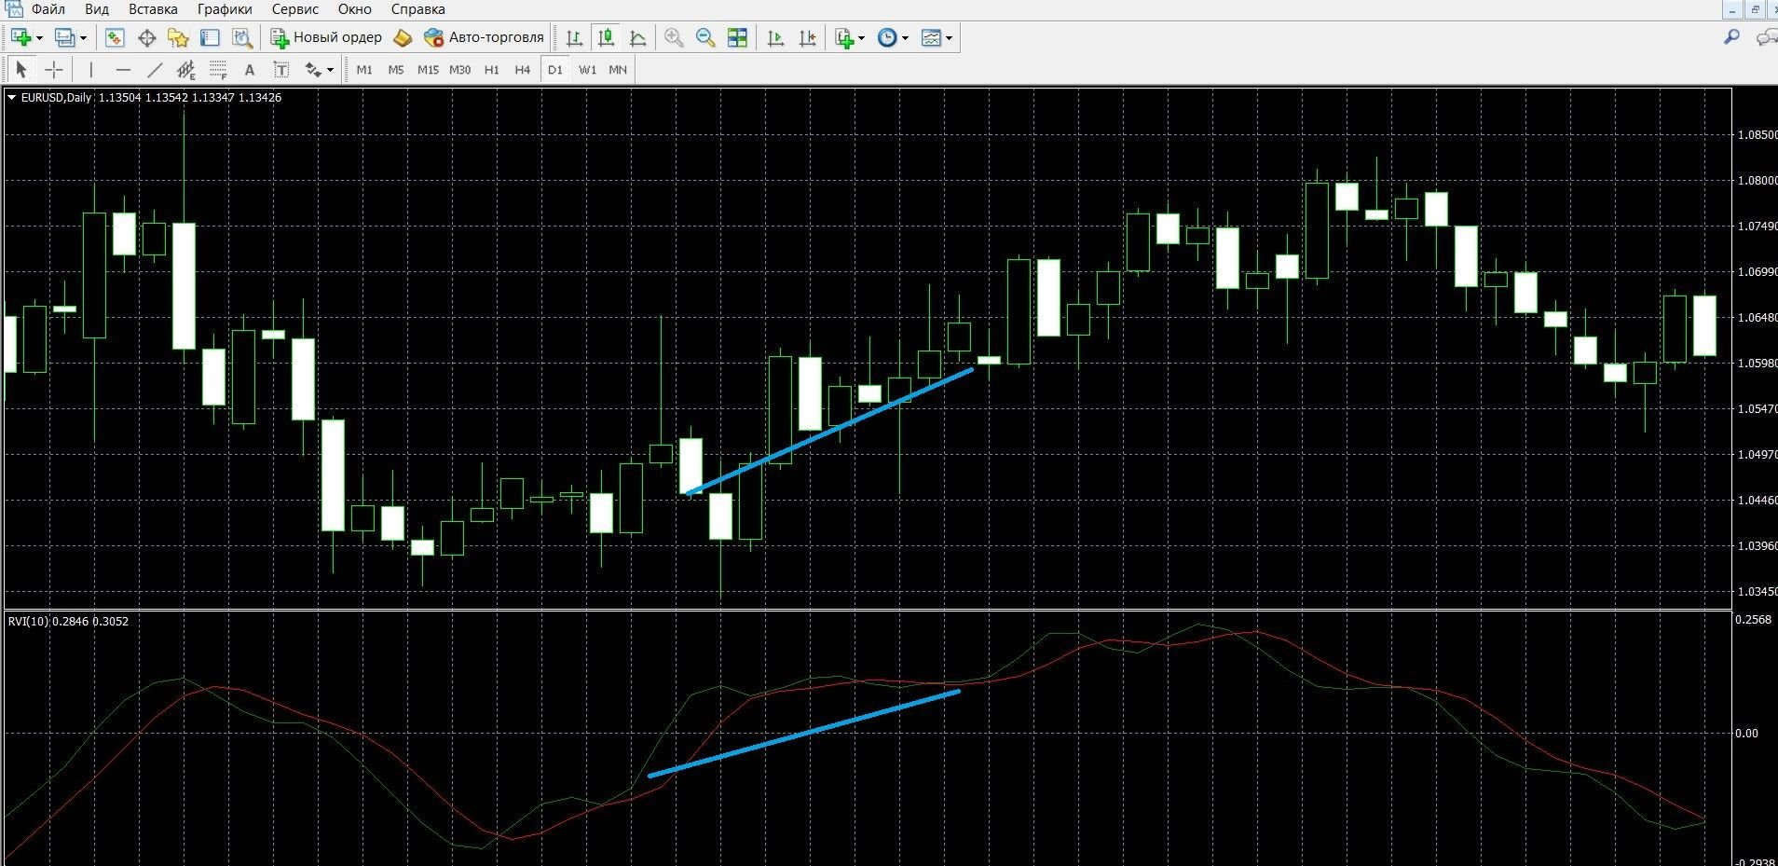
Task: Click the Новый ордер button
Action: (x=326, y=38)
